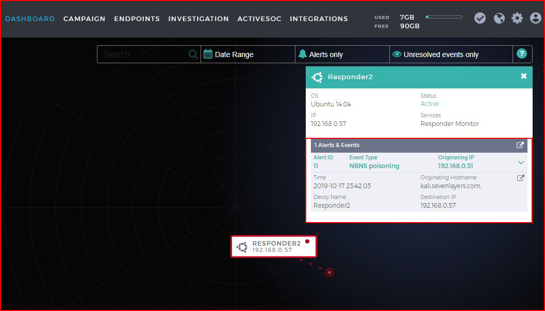Click the eye icon for unresolved events

[x=397, y=54]
